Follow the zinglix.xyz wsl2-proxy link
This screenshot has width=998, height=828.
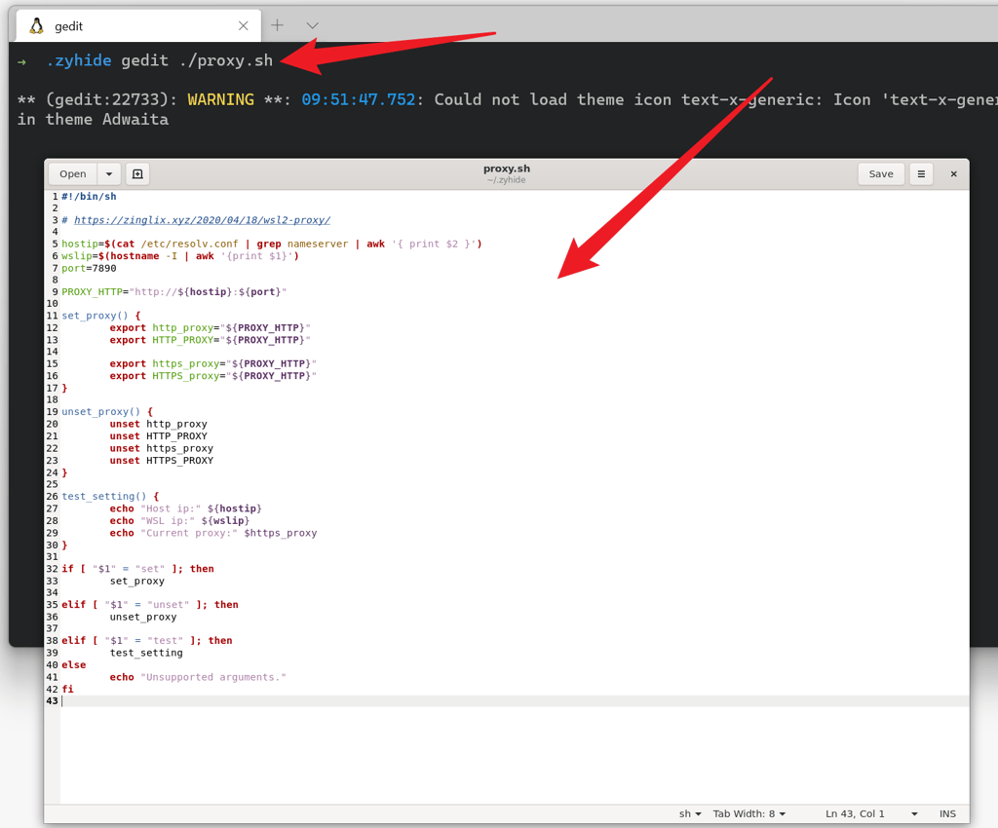click(203, 220)
